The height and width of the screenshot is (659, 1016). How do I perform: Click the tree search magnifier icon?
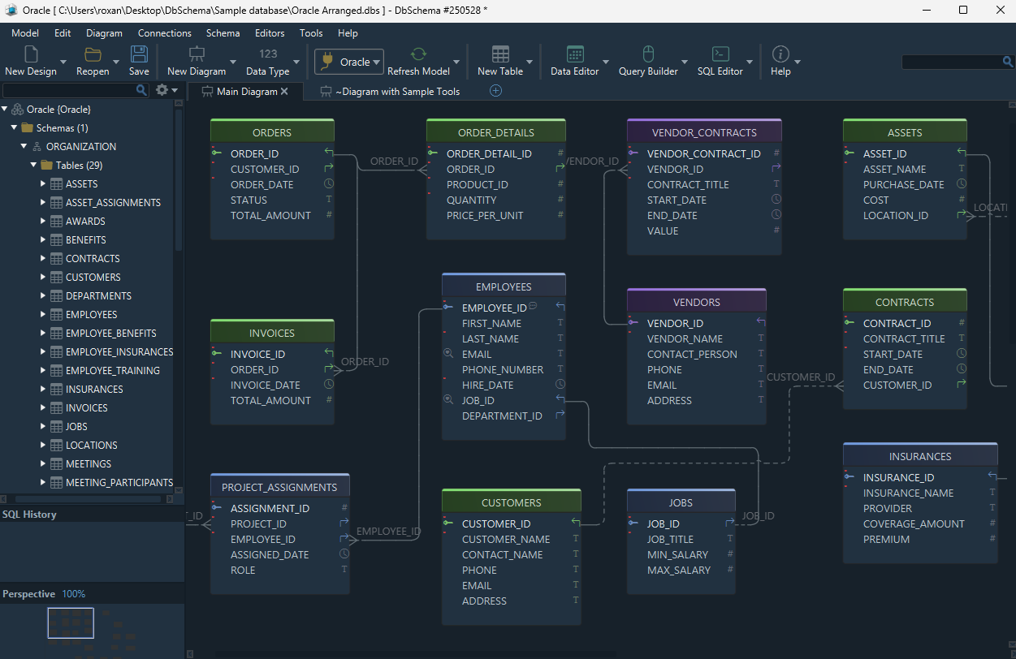pyautogui.click(x=141, y=90)
